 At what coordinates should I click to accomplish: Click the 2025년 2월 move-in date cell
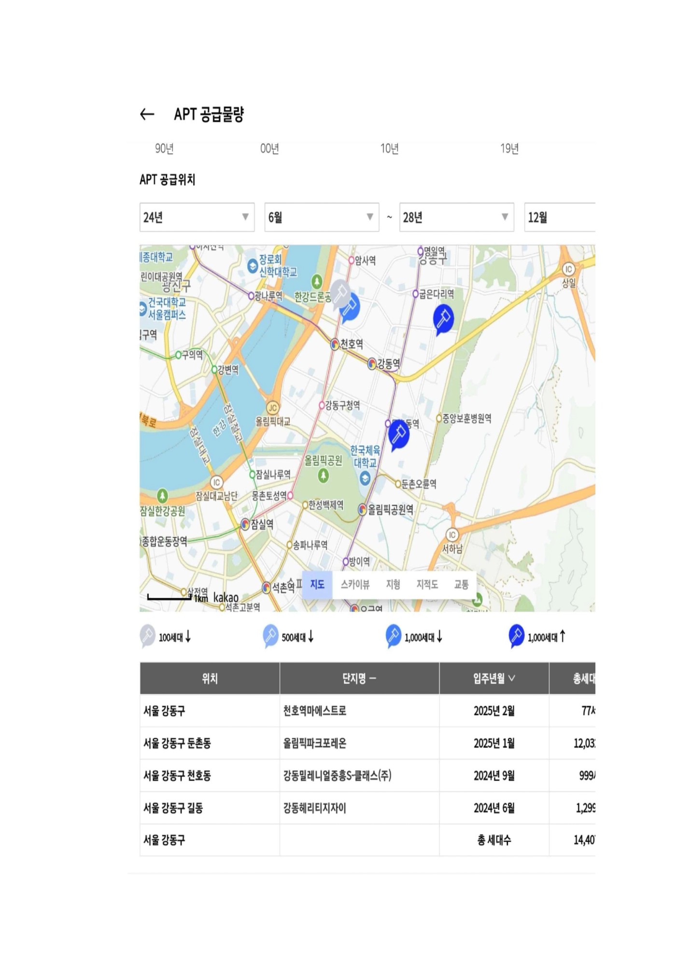pyautogui.click(x=494, y=711)
